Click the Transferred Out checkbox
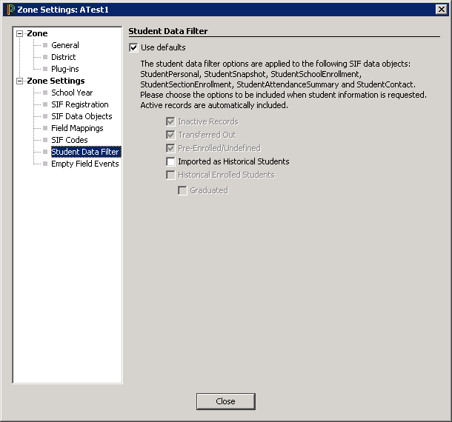This screenshot has height=422, width=452. pyautogui.click(x=171, y=135)
